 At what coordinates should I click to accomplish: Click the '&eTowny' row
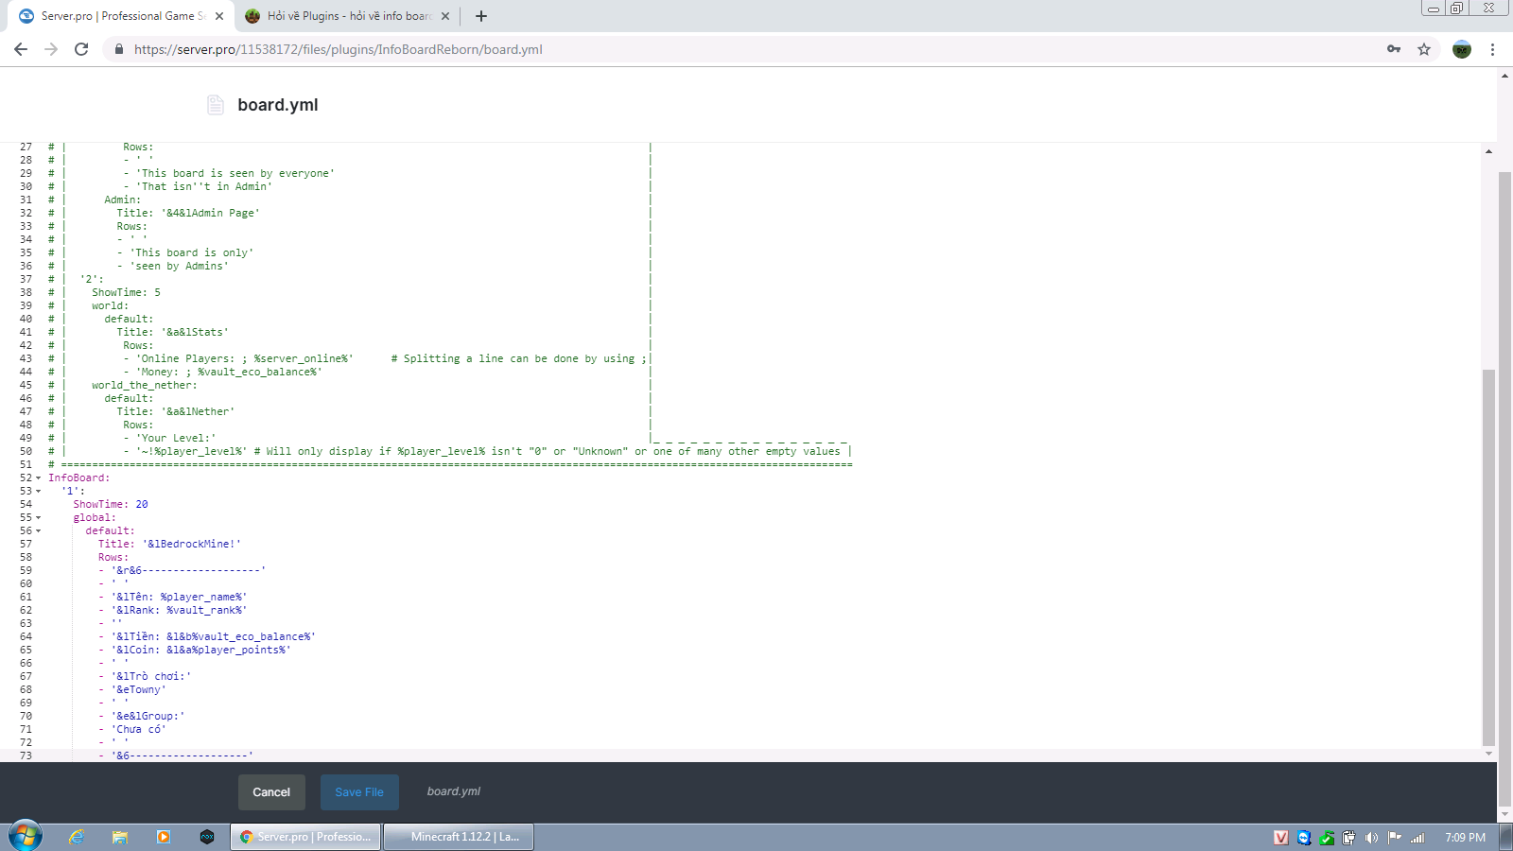(132, 690)
